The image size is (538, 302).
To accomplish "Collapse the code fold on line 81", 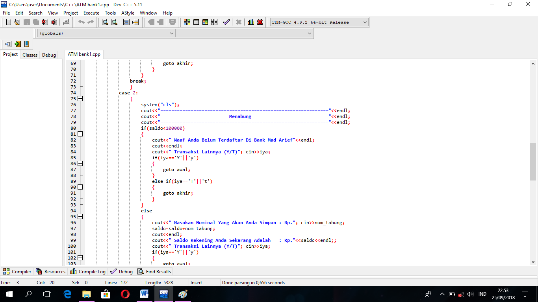I will (x=80, y=134).
